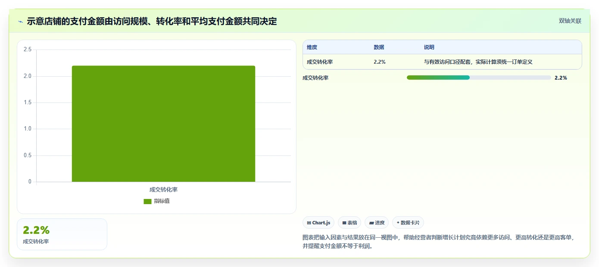Viewport: 599px width, 267px height.
Task: Toggle the 指标值 legend color swatch
Action: pyautogui.click(x=147, y=201)
